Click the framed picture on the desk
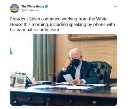The image size is (131, 109). pyautogui.click(x=21, y=81)
